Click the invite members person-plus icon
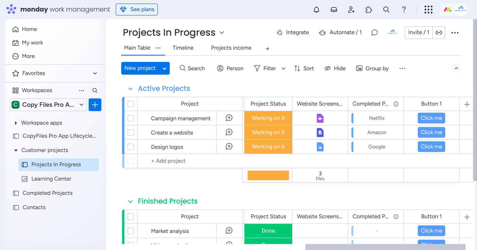This screenshot has width=477, height=250. [351, 10]
